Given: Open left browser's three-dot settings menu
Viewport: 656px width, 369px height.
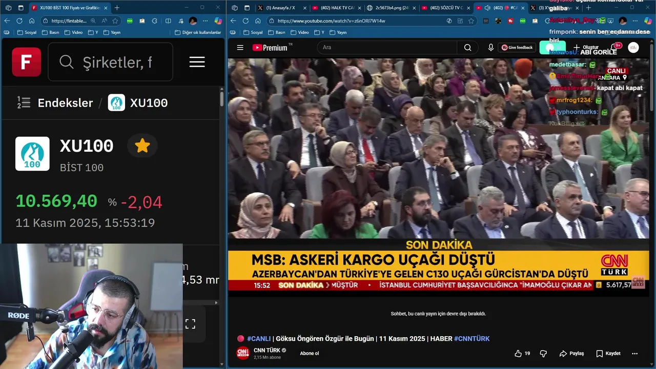Looking at the screenshot, I should pyautogui.click(x=206, y=21).
